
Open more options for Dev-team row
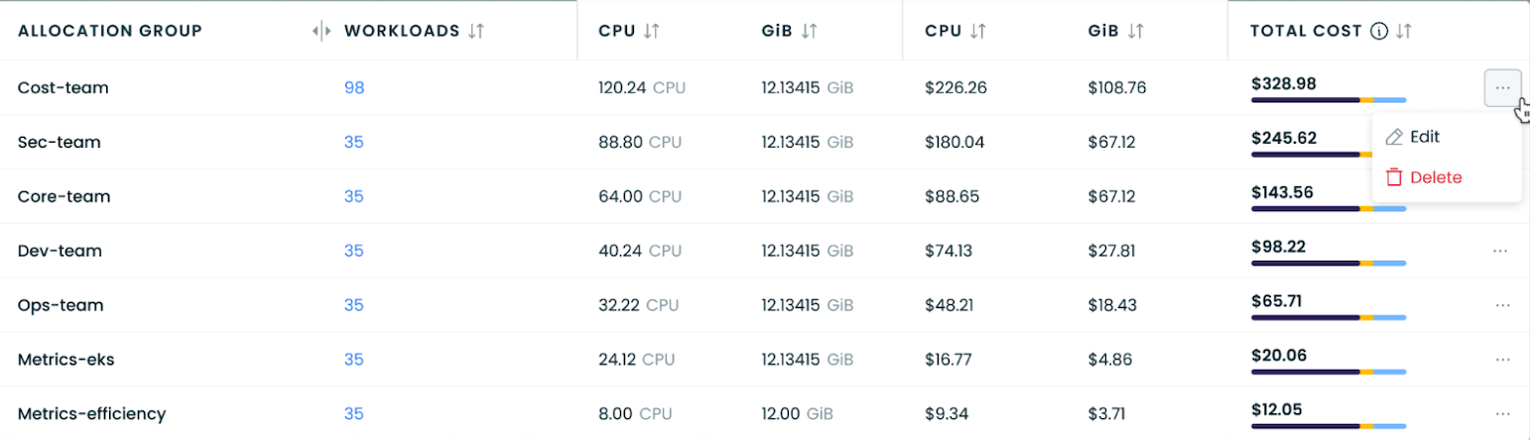click(1500, 251)
